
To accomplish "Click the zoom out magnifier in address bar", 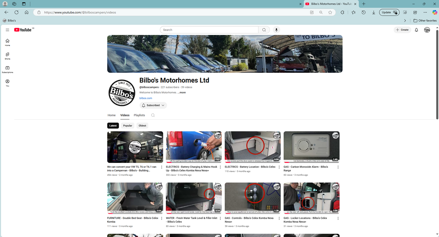I will point(321,12).
